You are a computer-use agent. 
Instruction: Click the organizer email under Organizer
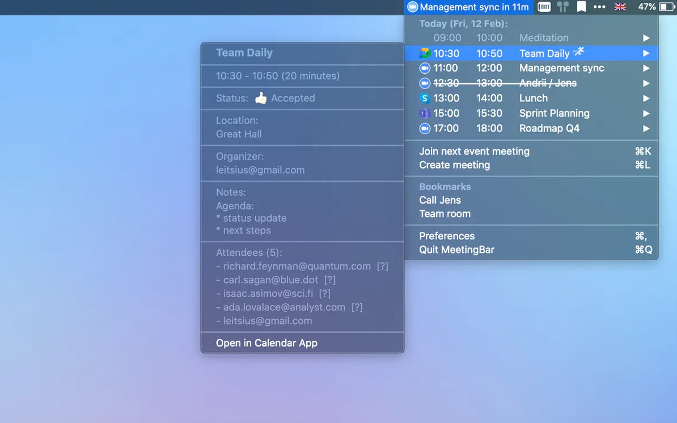260,170
